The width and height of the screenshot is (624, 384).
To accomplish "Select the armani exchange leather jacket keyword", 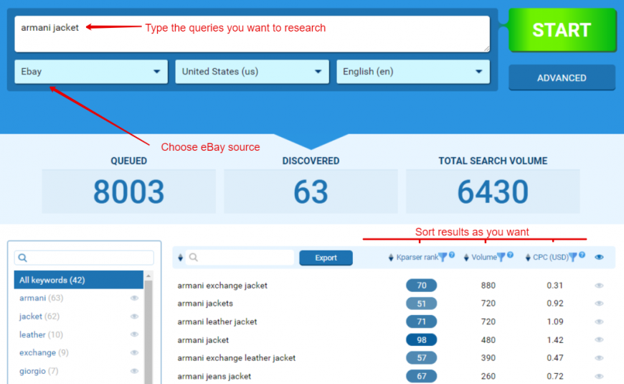I will coord(237,358).
